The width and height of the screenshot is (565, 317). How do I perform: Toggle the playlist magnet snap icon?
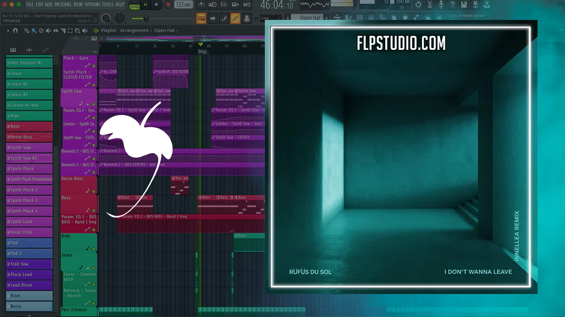(x=15, y=31)
